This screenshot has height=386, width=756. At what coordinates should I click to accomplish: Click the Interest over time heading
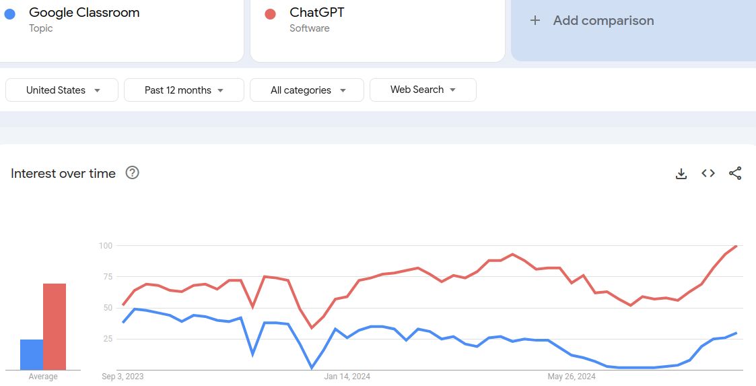coord(63,174)
